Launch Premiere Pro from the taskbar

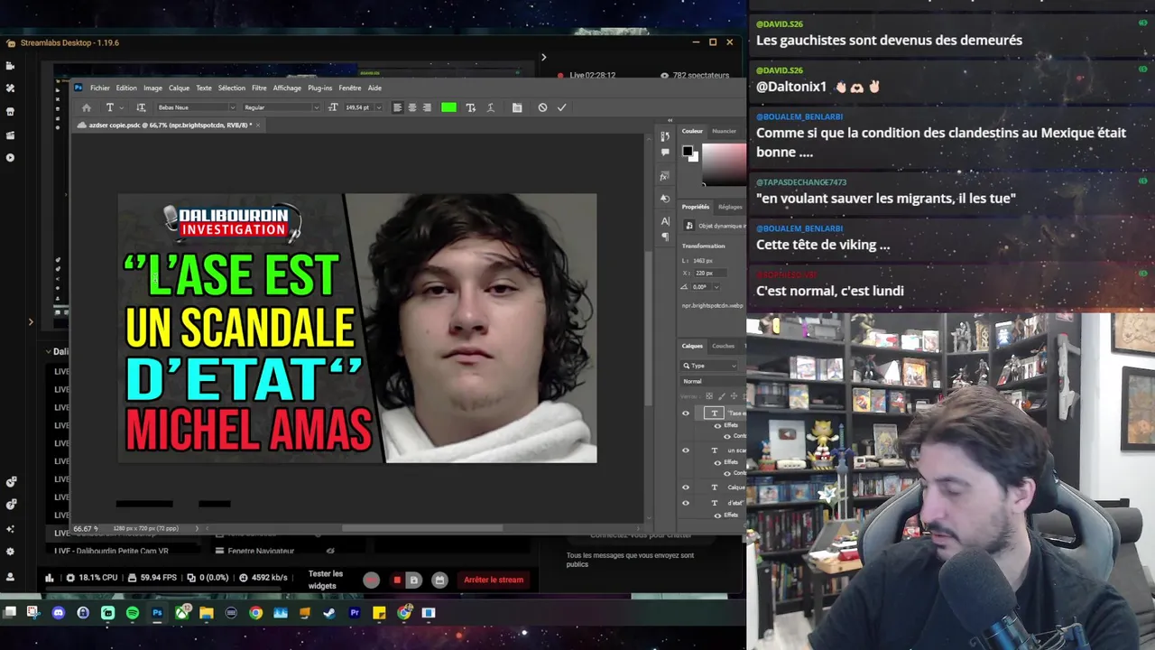(355, 613)
